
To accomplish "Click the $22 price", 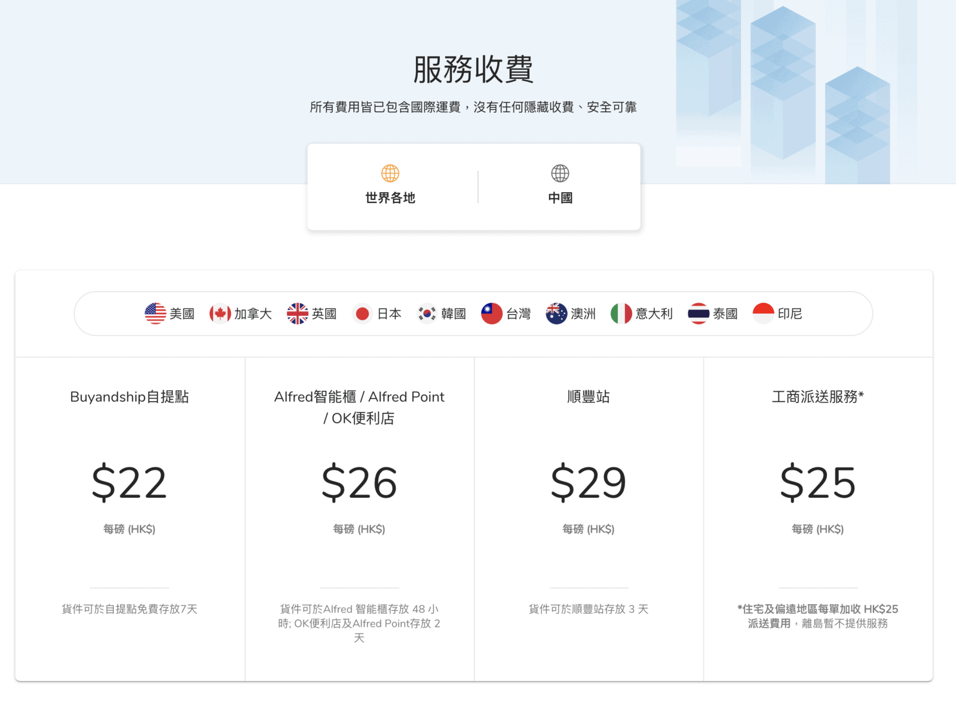I will click(130, 482).
